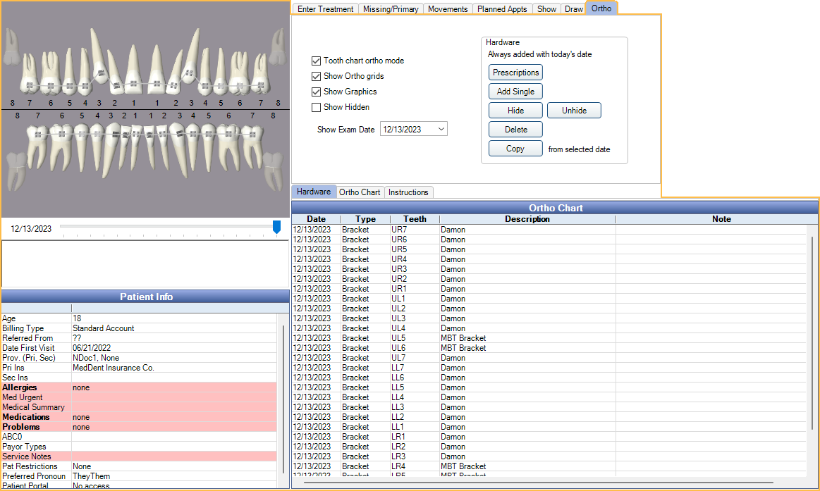Select the UL5 MBT Bracket row
This screenshot has height=491, width=820.
(463, 338)
